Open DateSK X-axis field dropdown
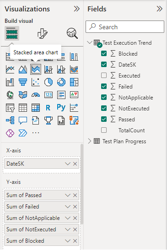The height and width of the screenshot is (250, 167). click(68, 164)
